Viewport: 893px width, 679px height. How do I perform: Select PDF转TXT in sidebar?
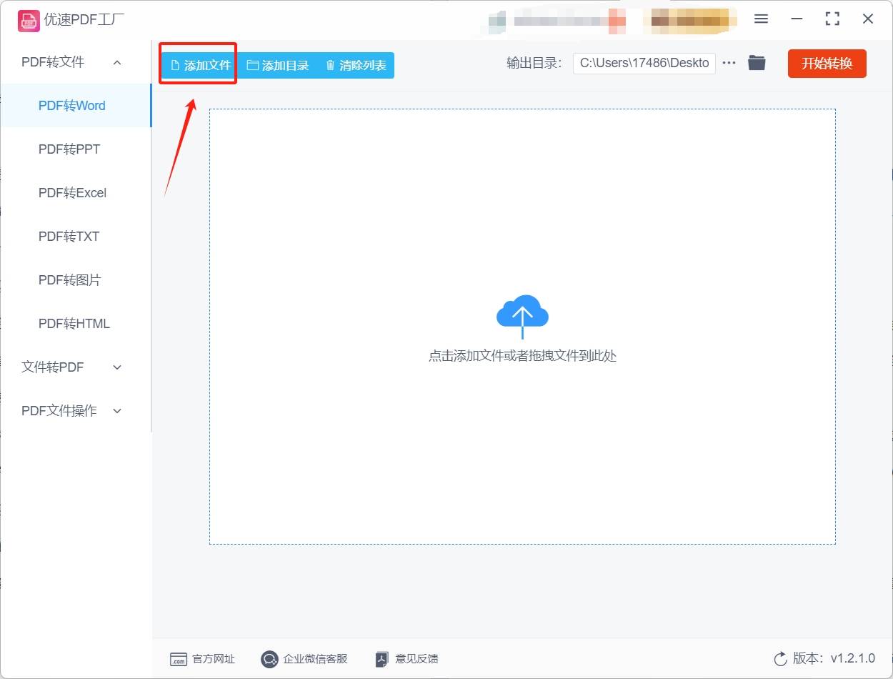click(75, 237)
